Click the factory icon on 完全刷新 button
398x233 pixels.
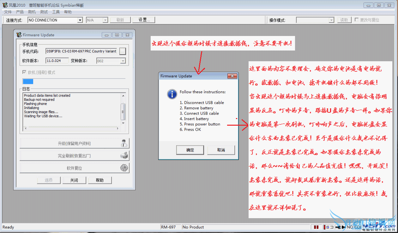(124, 156)
